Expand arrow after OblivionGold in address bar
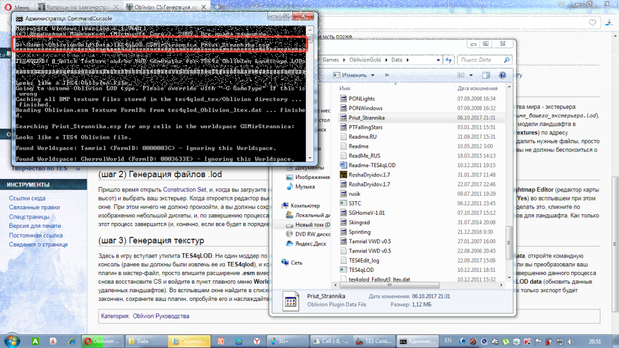Image resolution: width=619 pixels, height=348 pixels. coord(386,60)
